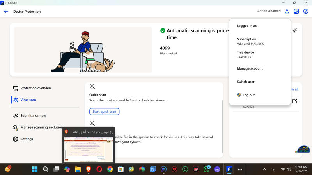Open Task View on taskbar

pyautogui.click(x=56, y=169)
